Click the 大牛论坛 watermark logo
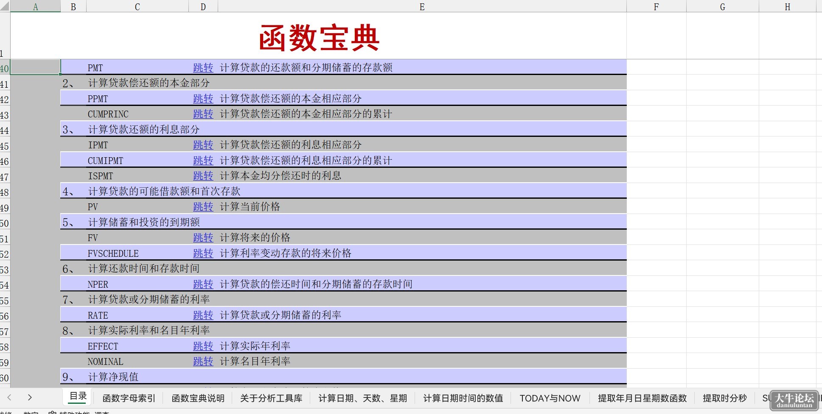Screen dimensions: 822x414 [x=794, y=400]
